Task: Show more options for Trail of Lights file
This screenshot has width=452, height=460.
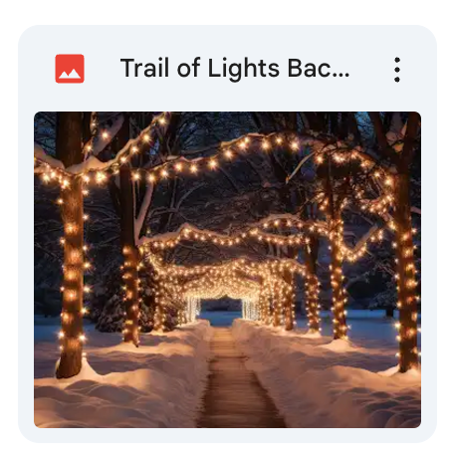Action: coord(397,70)
